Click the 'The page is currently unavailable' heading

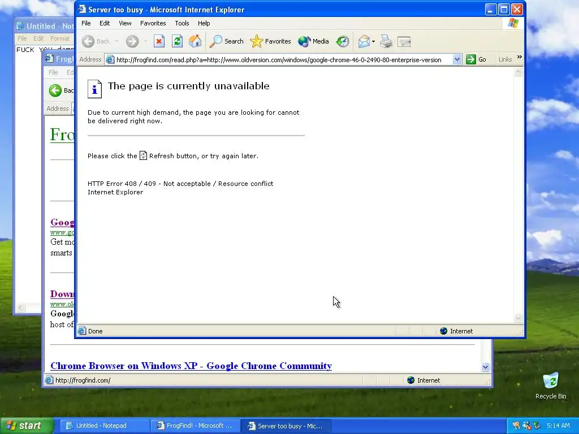click(189, 86)
